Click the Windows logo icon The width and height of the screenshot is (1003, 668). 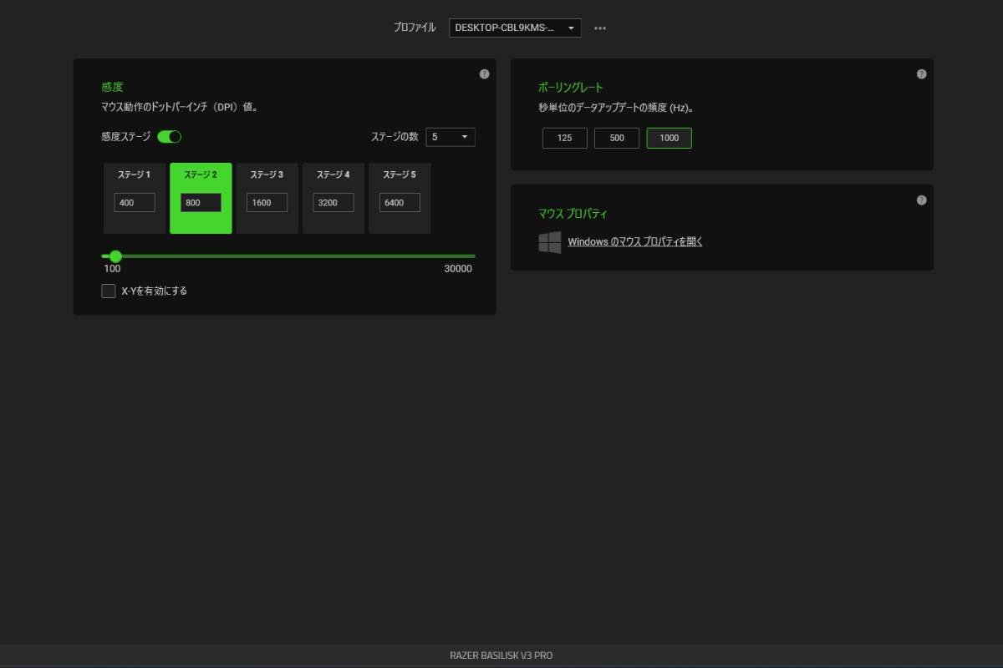550,242
